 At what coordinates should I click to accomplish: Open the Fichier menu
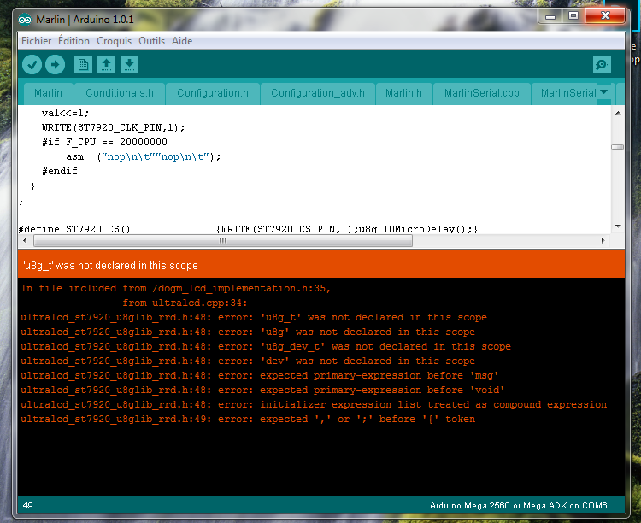tap(37, 41)
